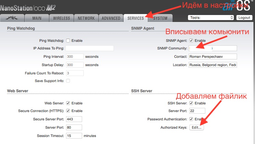Toggle Secure Connection HTTPS checkbox

click(68, 111)
